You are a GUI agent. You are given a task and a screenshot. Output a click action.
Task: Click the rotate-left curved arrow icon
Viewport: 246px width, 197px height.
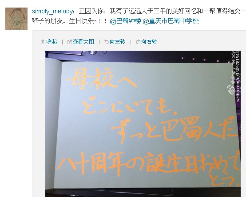tap(107, 42)
